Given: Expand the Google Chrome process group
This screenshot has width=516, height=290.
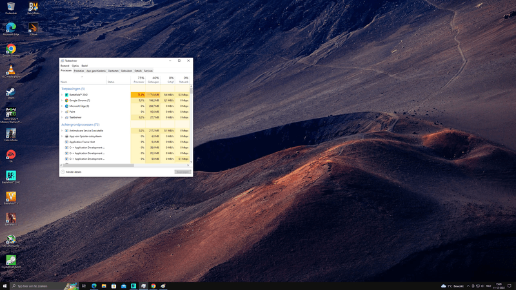Looking at the screenshot, I should point(61,101).
